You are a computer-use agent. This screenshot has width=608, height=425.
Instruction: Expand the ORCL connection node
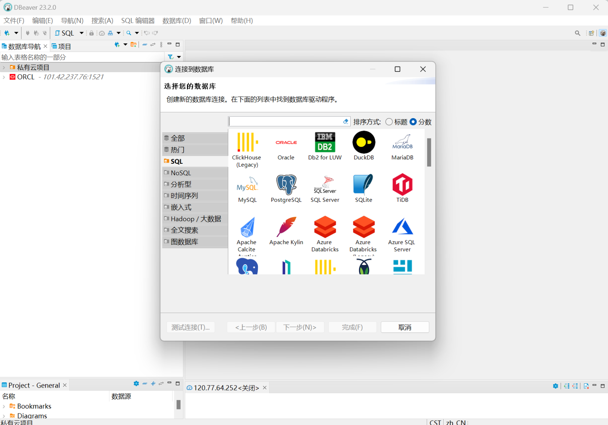[4, 77]
